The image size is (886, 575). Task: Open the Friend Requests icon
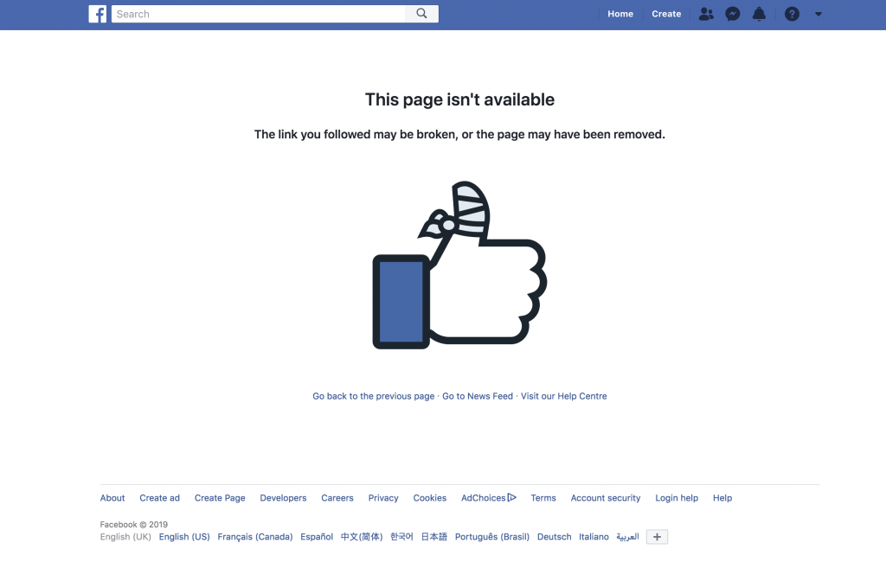click(x=706, y=14)
